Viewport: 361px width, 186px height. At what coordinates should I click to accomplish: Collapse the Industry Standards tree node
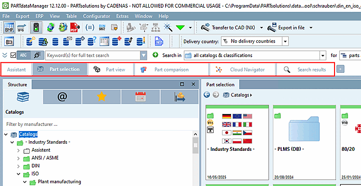click(x=12, y=143)
